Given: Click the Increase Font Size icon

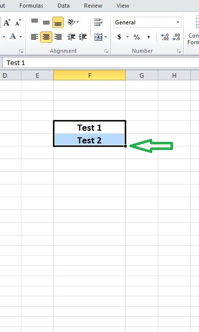Looking at the screenshot, I should click(x=7, y=22).
